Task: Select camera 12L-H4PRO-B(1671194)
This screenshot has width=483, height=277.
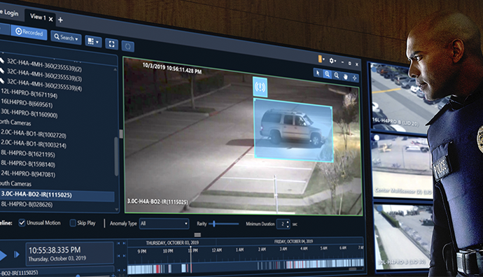Action: [29, 93]
